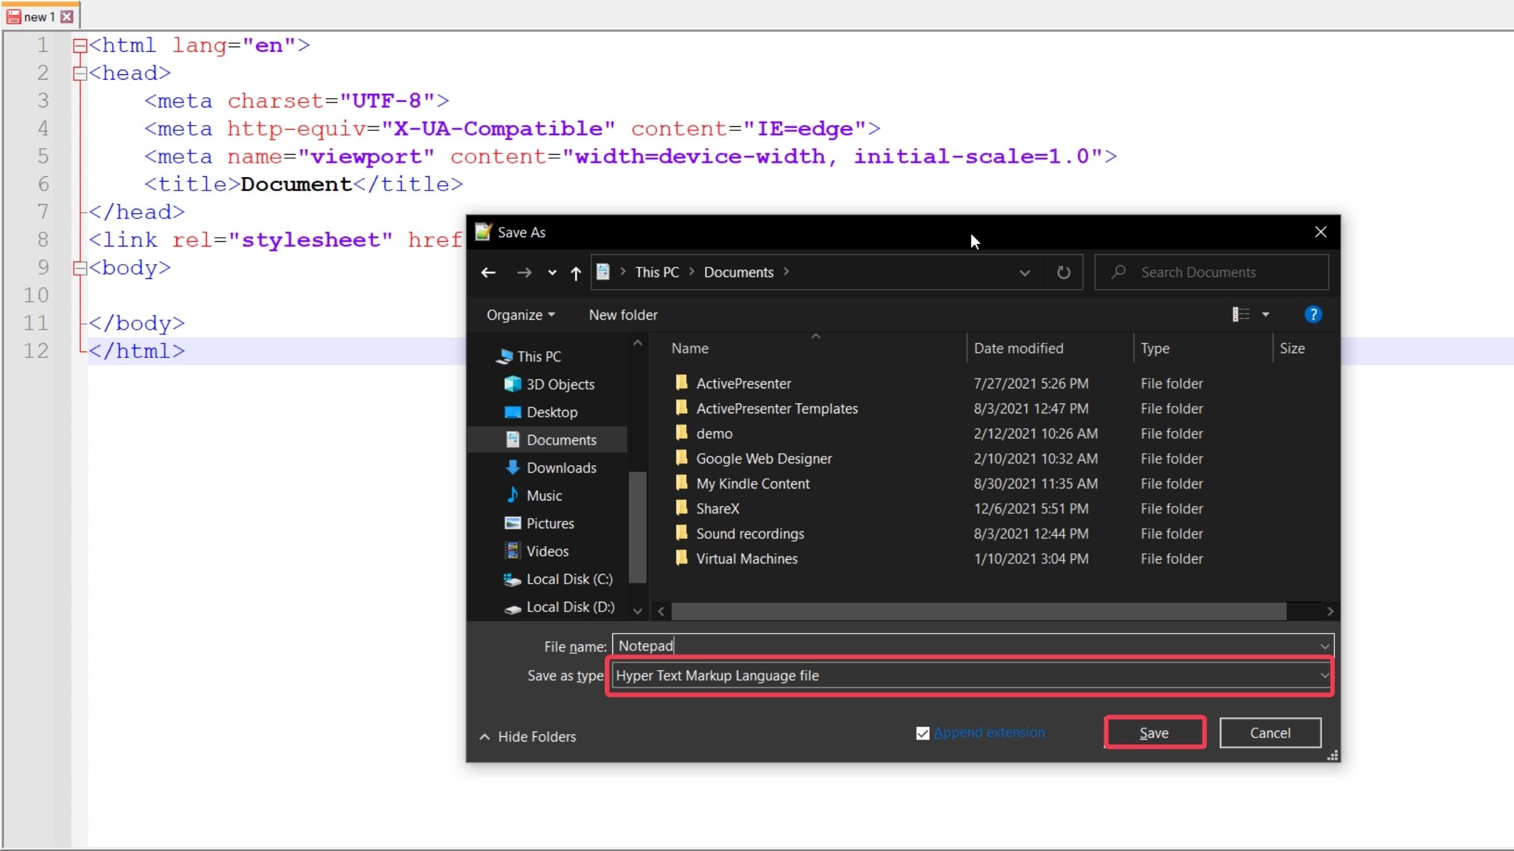
Task: Sort files by the Date modified column
Action: click(x=1018, y=349)
